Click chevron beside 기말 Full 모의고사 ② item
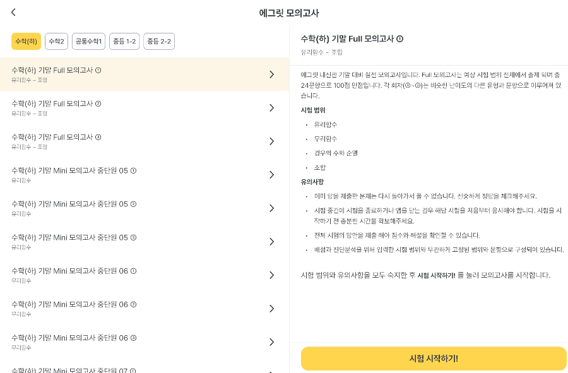 (x=271, y=107)
